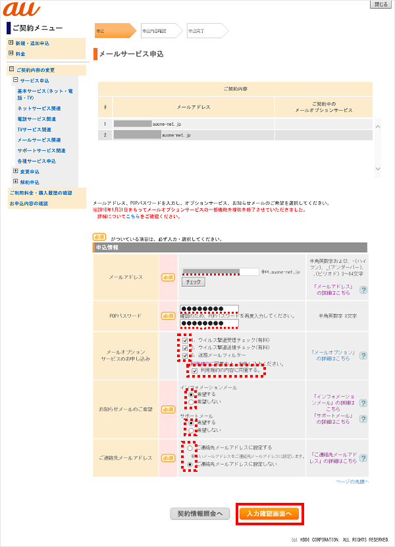Click the au logo
This screenshot has width=395, height=547.
[x=22, y=10]
